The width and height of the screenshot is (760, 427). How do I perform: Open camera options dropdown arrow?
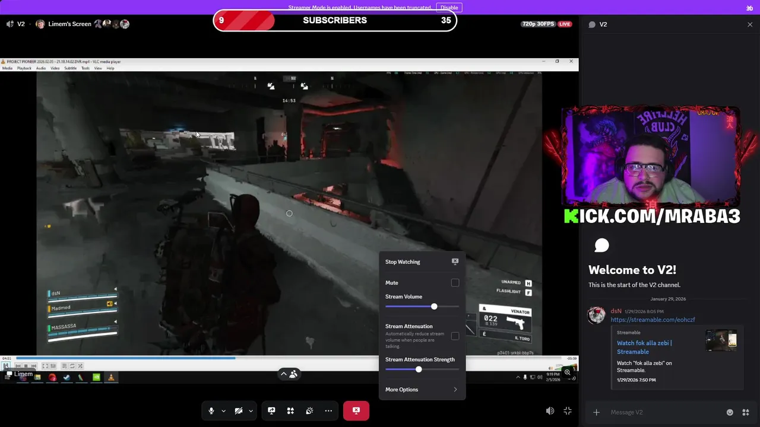(x=251, y=411)
